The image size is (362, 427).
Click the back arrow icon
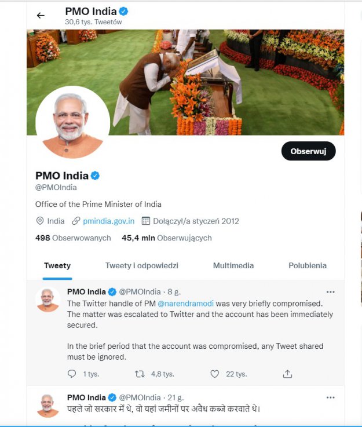[x=41, y=16]
